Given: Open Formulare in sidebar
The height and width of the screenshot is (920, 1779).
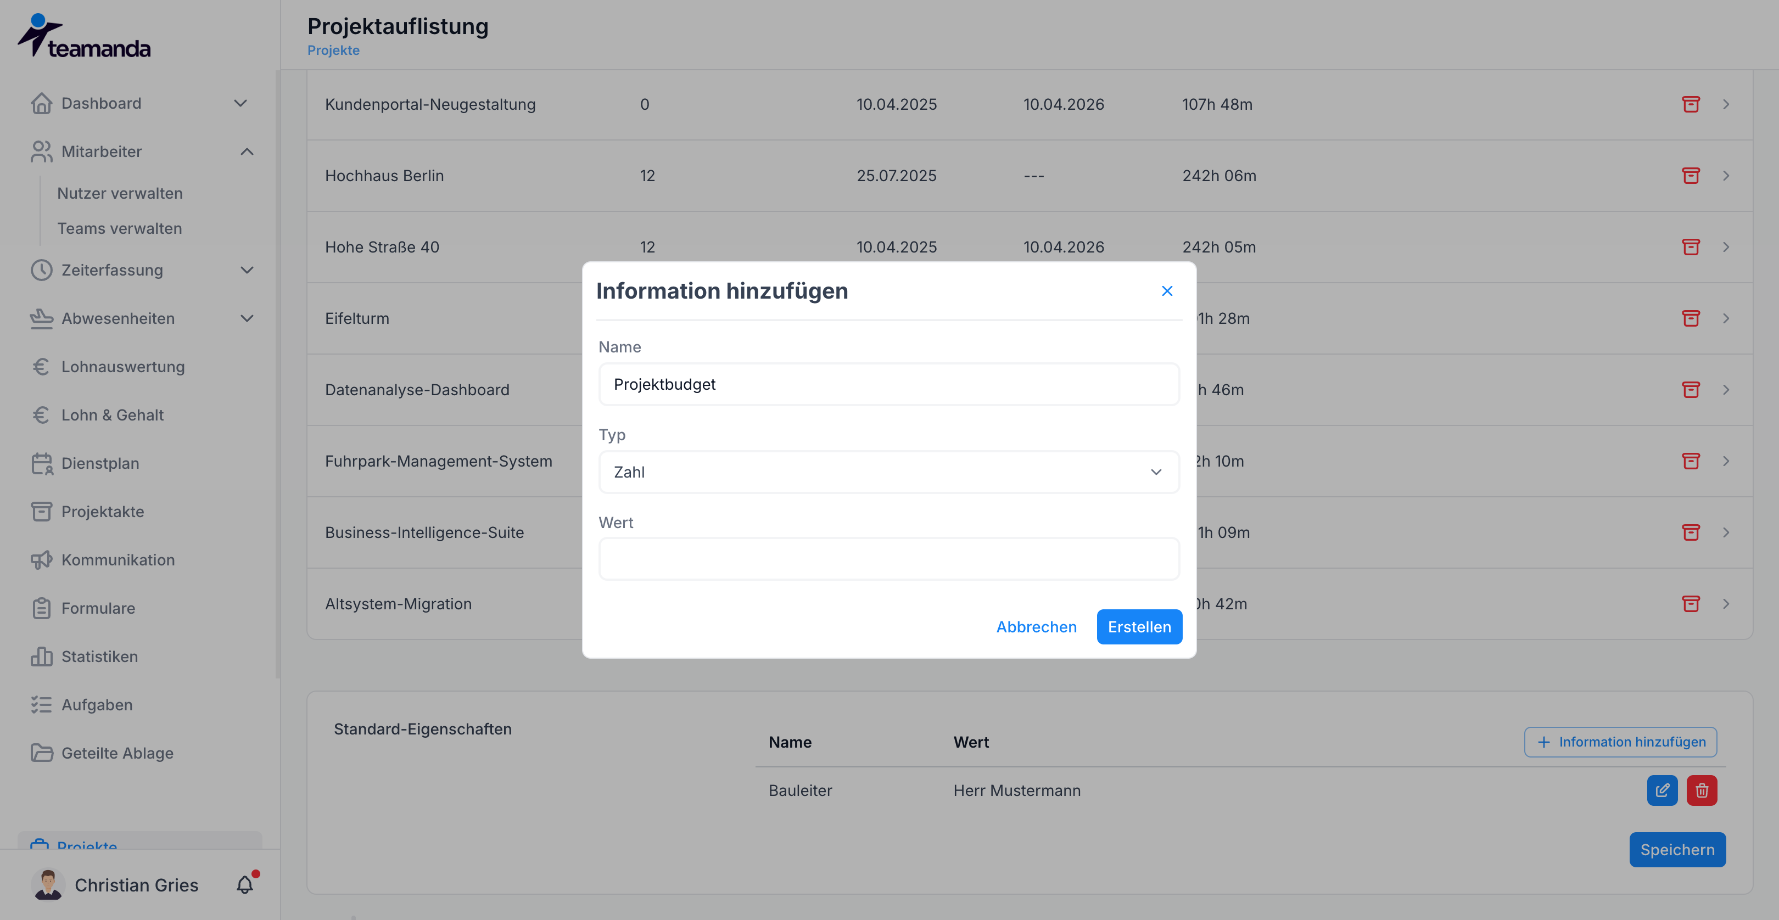Looking at the screenshot, I should coord(98,608).
